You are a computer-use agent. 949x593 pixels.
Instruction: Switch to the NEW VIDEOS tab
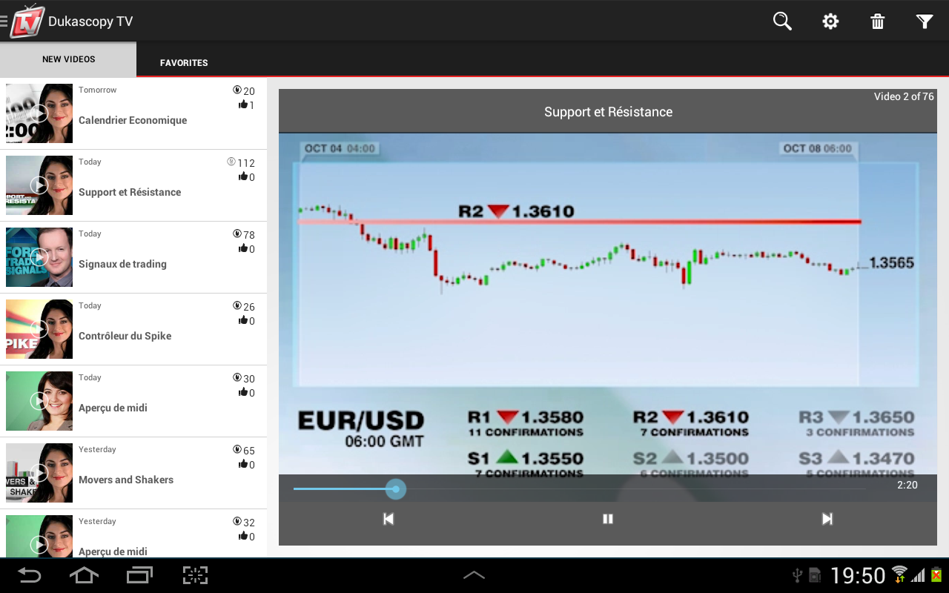[x=68, y=59]
